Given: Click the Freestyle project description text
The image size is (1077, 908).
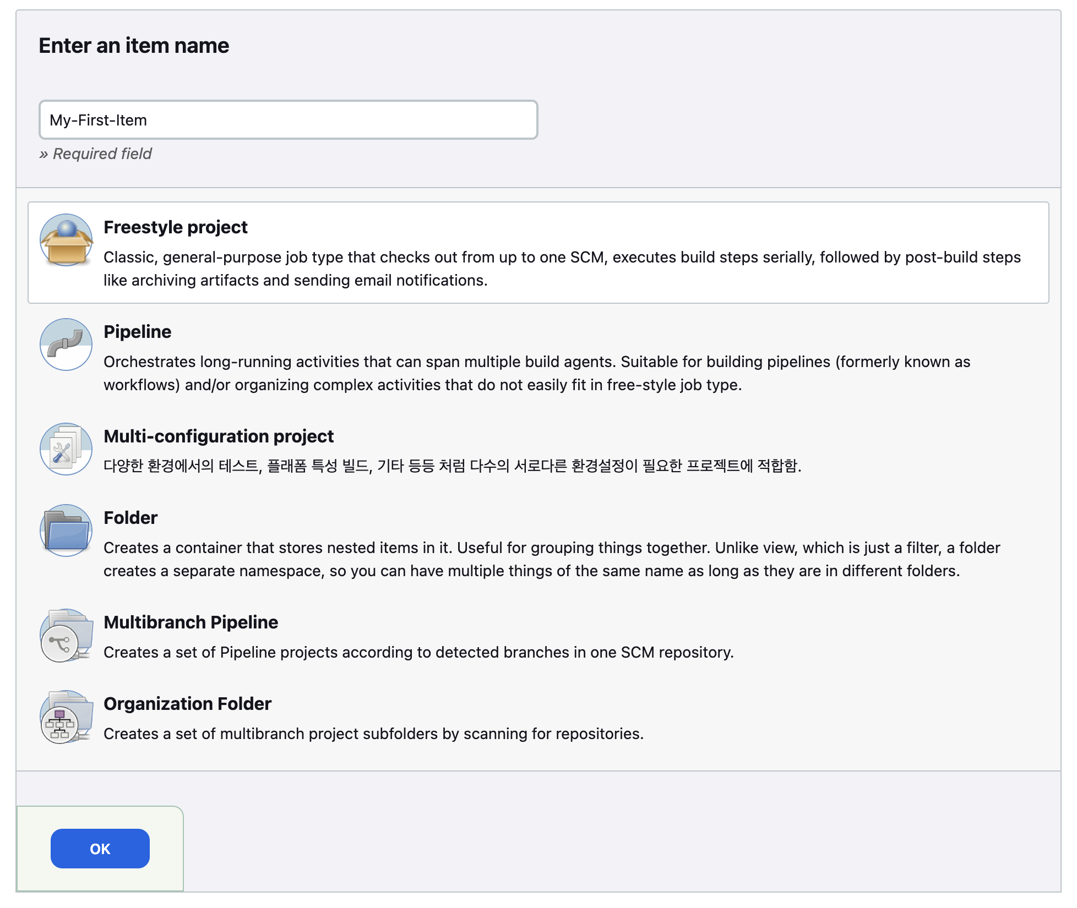Looking at the screenshot, I should point(562,269).
